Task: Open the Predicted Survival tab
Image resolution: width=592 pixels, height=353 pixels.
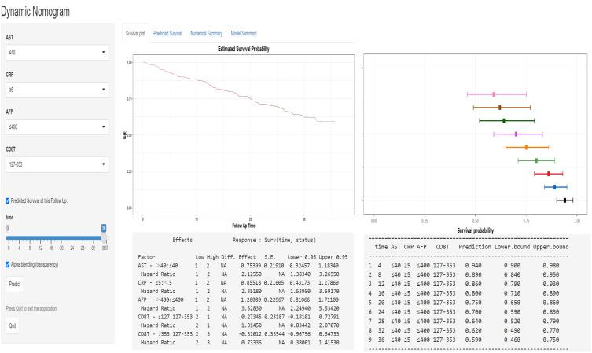Action: click(x=167, y=34)
